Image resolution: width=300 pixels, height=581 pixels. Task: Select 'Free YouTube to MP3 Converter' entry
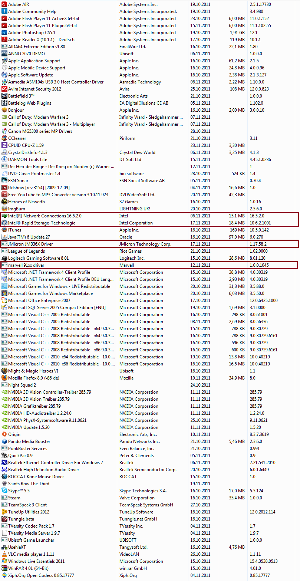58,195
